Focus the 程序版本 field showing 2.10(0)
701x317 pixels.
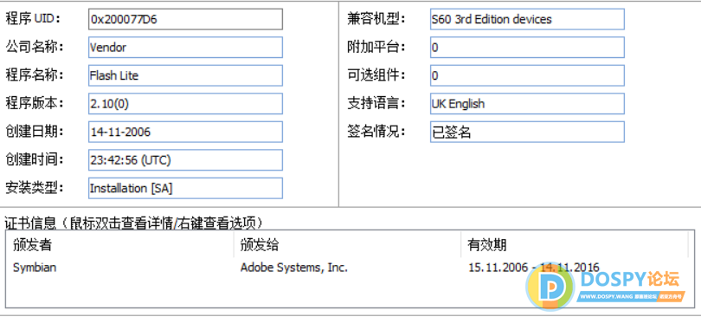click(x=185, y=104)
